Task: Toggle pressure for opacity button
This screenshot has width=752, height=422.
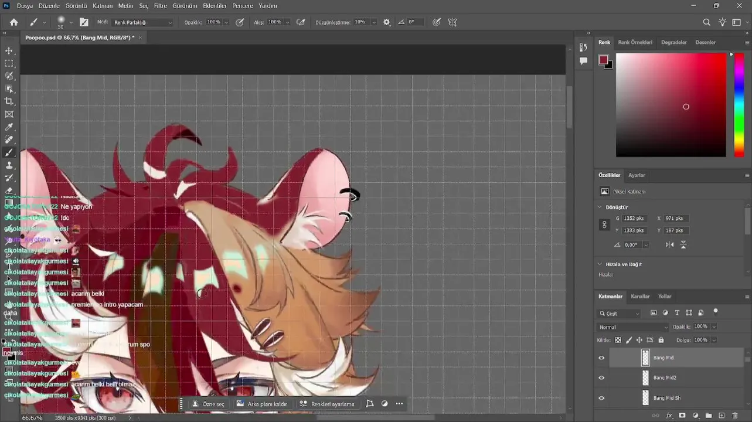Action: pyautogui.click(x=240, y=22)
